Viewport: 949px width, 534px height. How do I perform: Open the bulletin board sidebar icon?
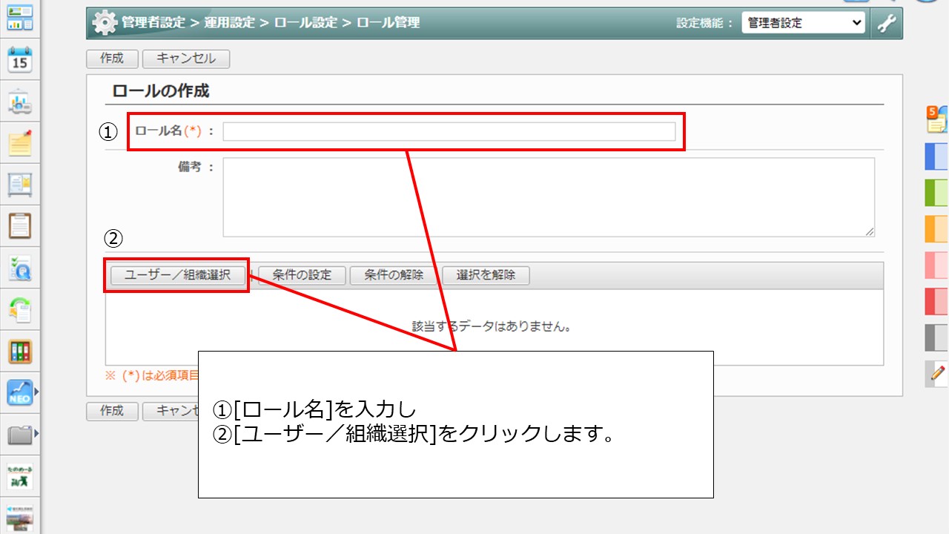click(x=20, y=185)
